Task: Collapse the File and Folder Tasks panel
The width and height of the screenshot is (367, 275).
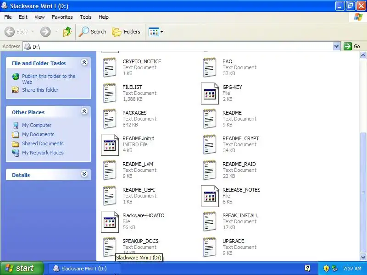Action: tap(84, 62)
